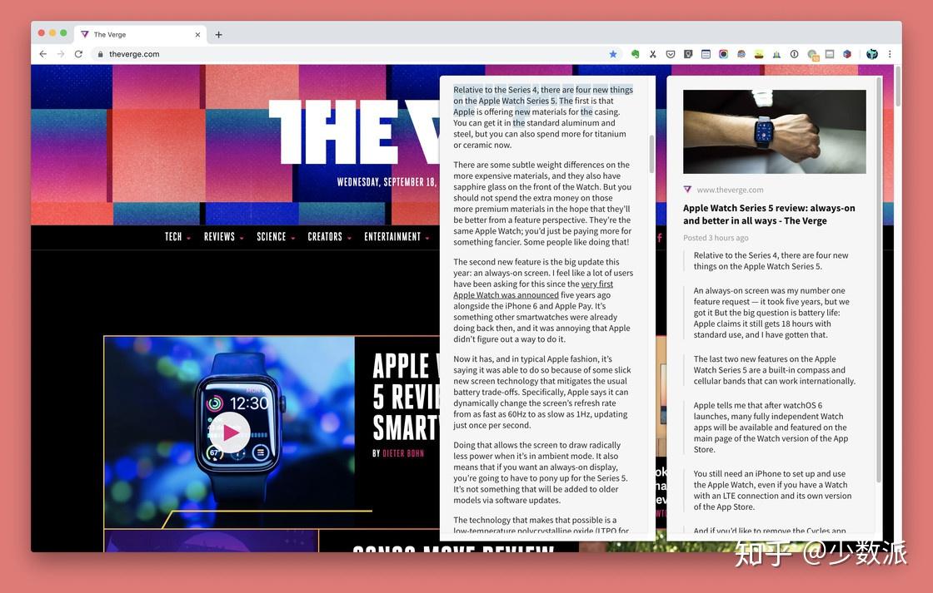Click paragraph starting 'Now it has, and in typical'
Screen dimensions: 933x593
(x=542, y=393)
